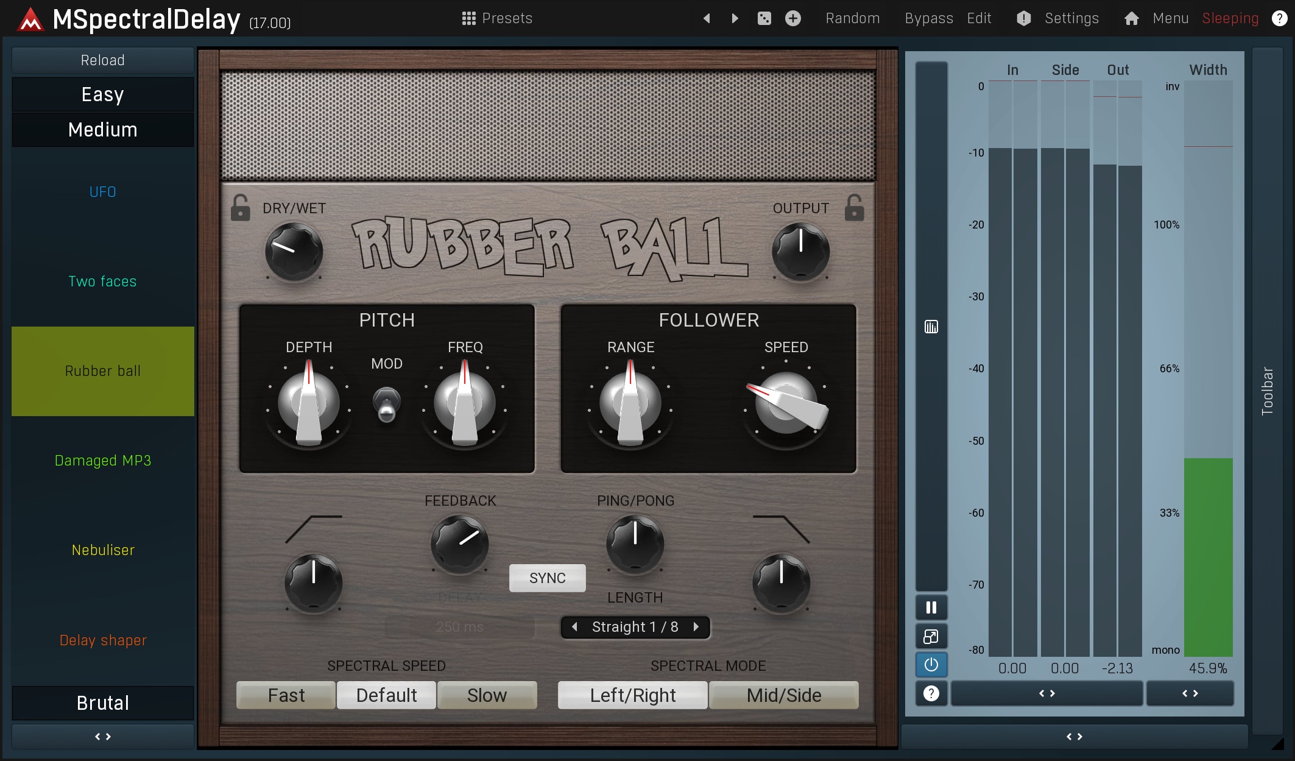The image size is (1295, 761).
Task: Select Mid/Side spectral mode
Action: click(783, 695)
